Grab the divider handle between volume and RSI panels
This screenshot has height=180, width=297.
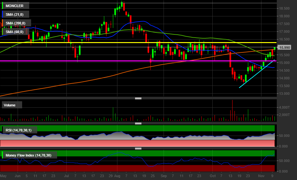click(138, 123)
